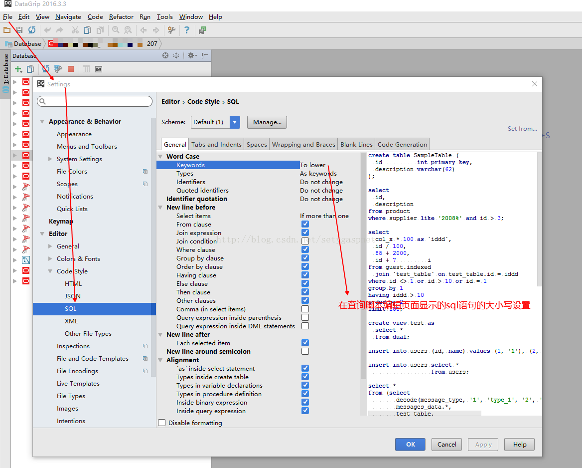
Task: Click the Help question mark icon
Action: pyautogui.click(x=187, y=30)
